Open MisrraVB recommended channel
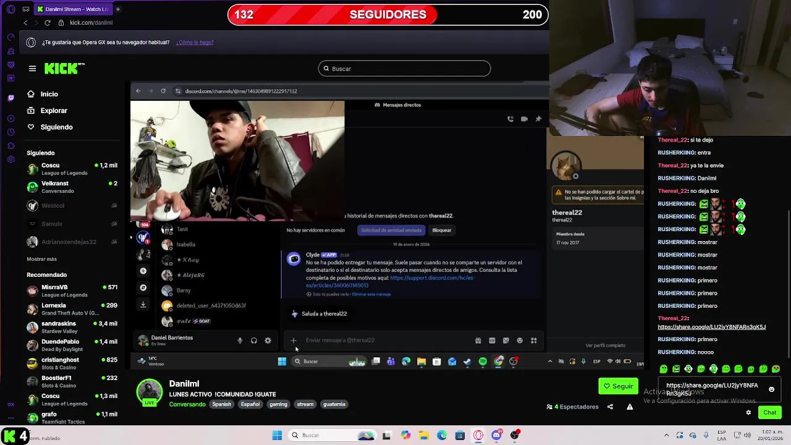This screenshot has height=445, width=791. [x=72, y=290]
